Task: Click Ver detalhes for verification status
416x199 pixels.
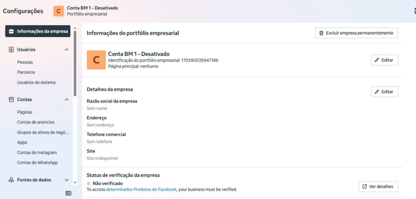Action: 378,186
